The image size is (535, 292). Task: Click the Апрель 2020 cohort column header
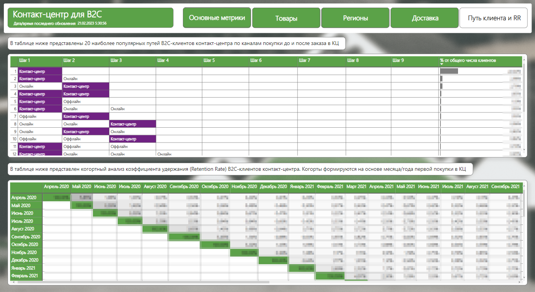(56, 187)
